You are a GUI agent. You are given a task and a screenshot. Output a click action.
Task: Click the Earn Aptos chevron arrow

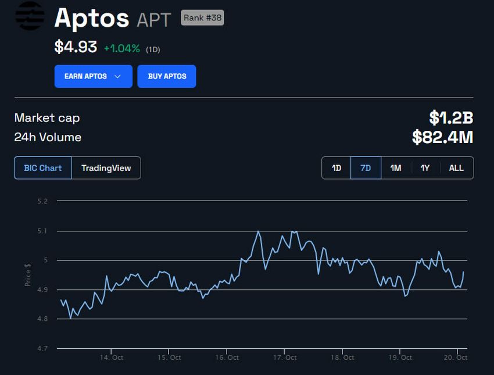coord(120,76)
